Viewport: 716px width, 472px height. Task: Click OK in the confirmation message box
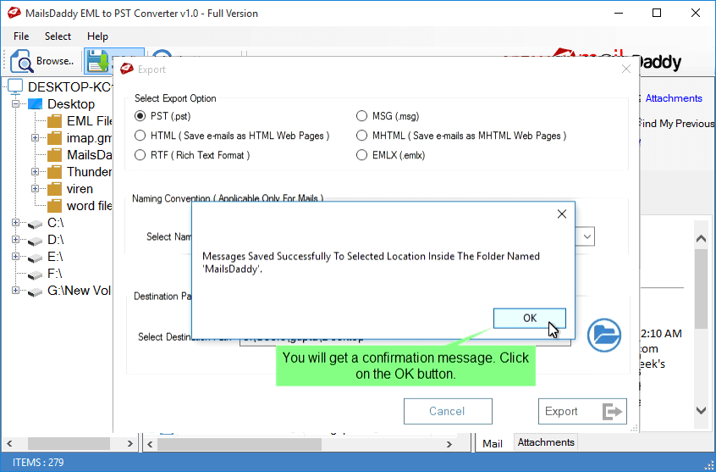[x=529, y=318]
